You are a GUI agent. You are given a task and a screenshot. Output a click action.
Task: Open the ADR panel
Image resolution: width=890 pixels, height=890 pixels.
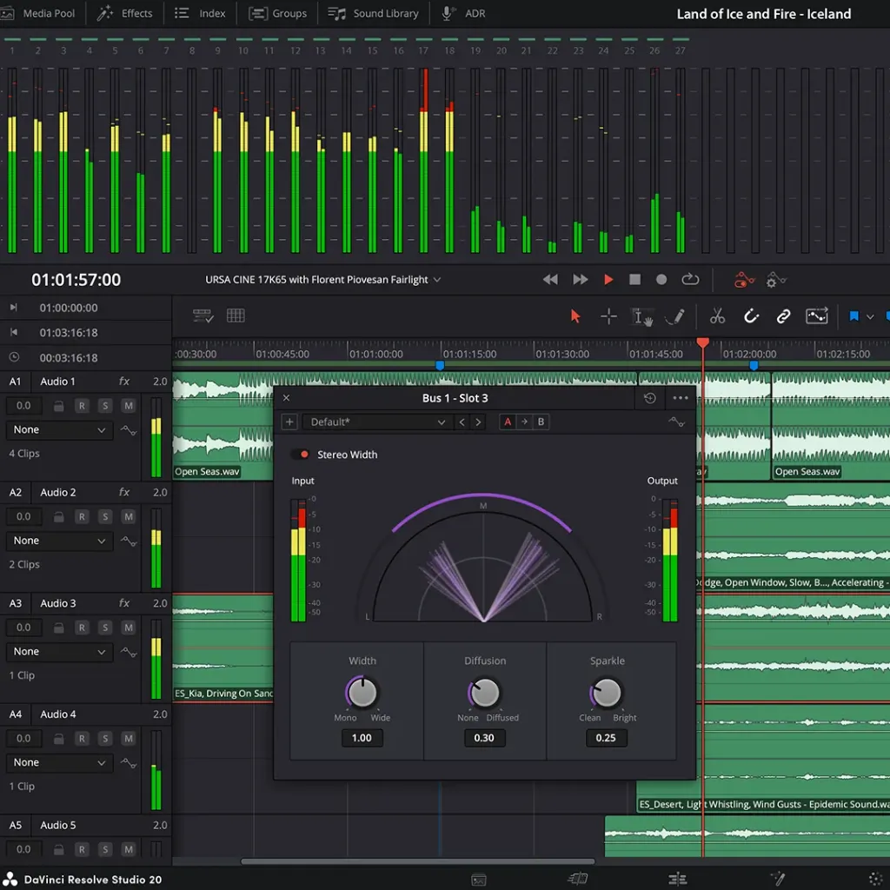pos(463,13)
